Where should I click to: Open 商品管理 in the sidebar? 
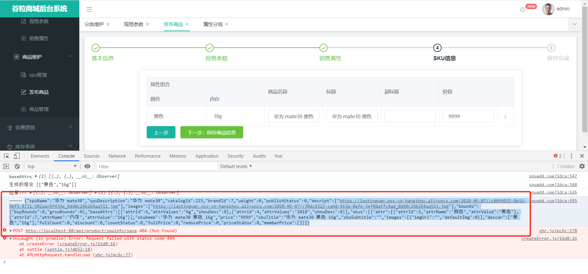40,109
